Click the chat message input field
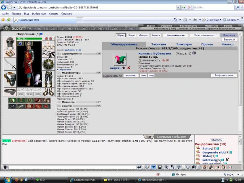 (72, 167)
